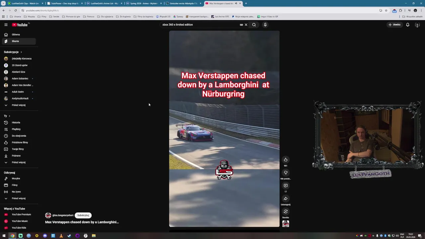Like the Short with thumbs up
Image resolution: width=425 pixels, height=239 pixels.
tap(286, 160)
